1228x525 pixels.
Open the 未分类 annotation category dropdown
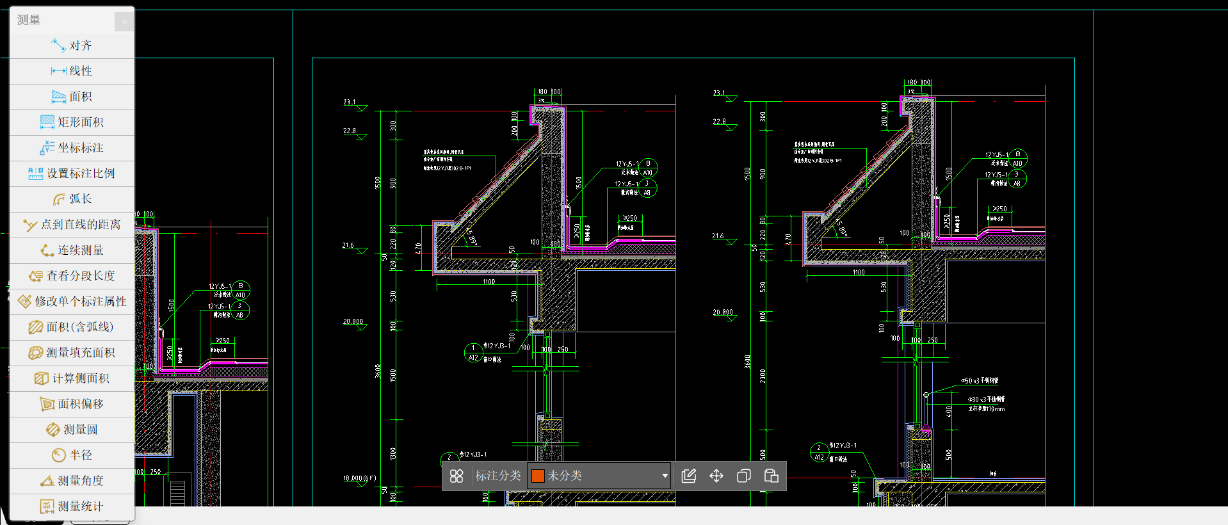point(599,476)
